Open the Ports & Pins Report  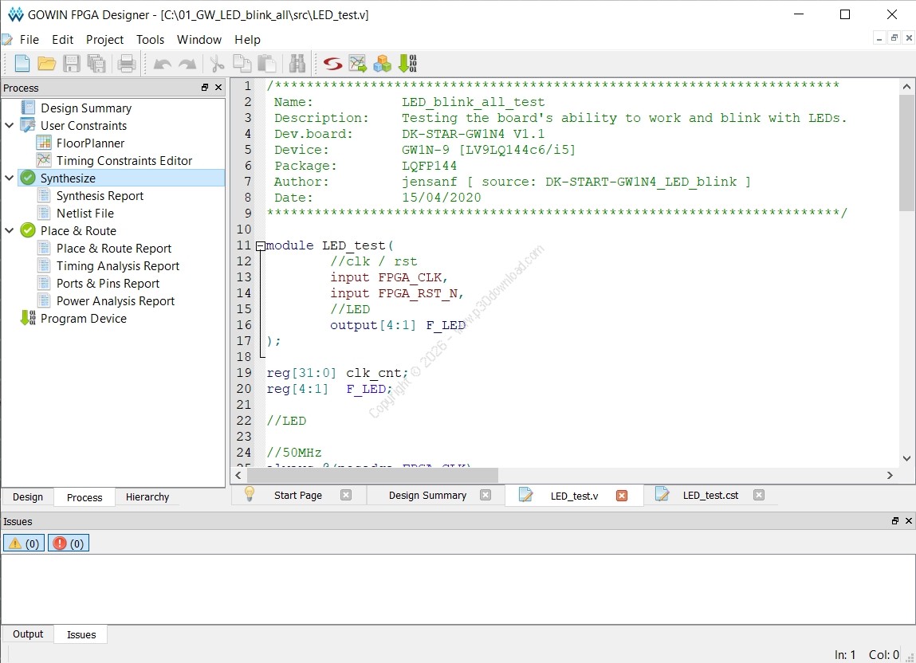(108, 284)
